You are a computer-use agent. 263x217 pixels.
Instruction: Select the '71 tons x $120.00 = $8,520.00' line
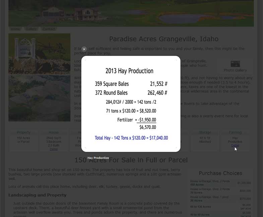(x=131, y=111)
